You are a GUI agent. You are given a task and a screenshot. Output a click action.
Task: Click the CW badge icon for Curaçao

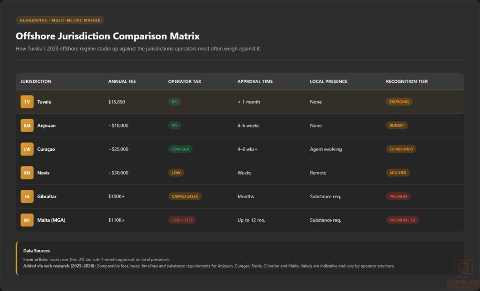[x=27, y=149]
